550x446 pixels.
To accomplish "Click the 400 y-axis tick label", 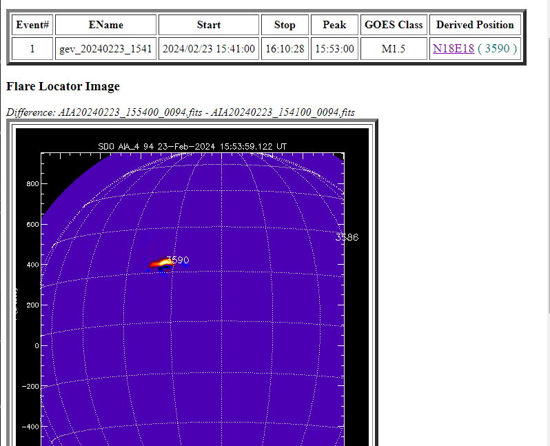I will tap(32, 265).
